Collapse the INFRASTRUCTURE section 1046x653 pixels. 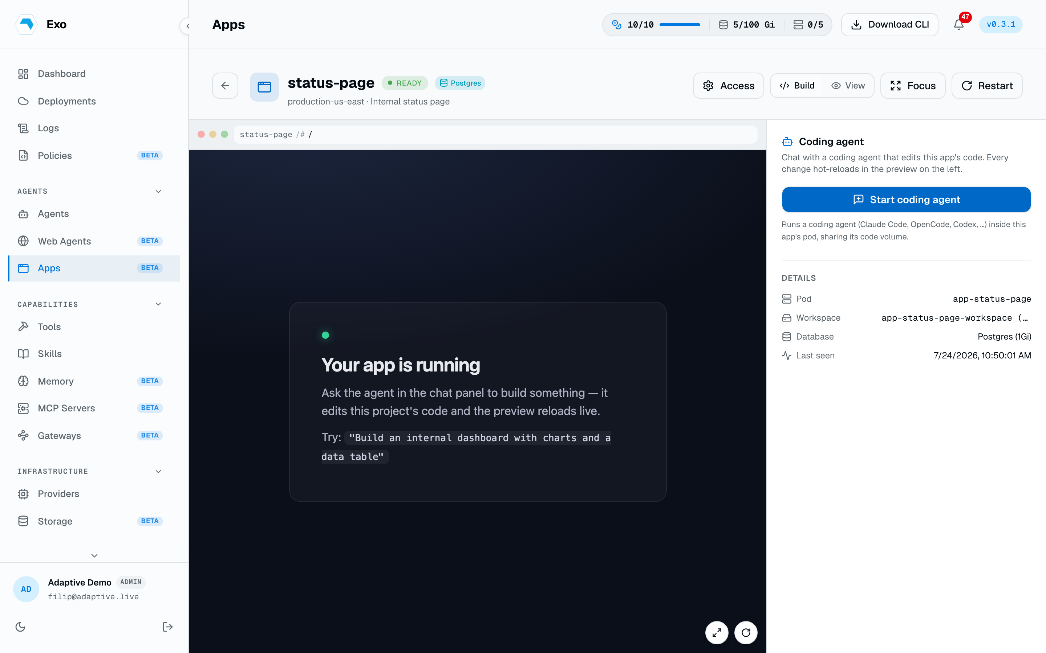tap(158, 471)
